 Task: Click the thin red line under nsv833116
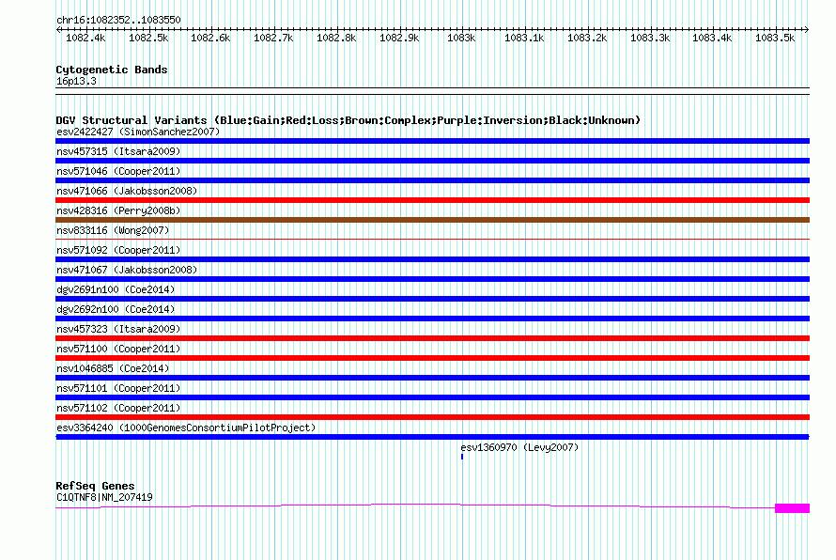pyautogui.click(x=432, y=240)
